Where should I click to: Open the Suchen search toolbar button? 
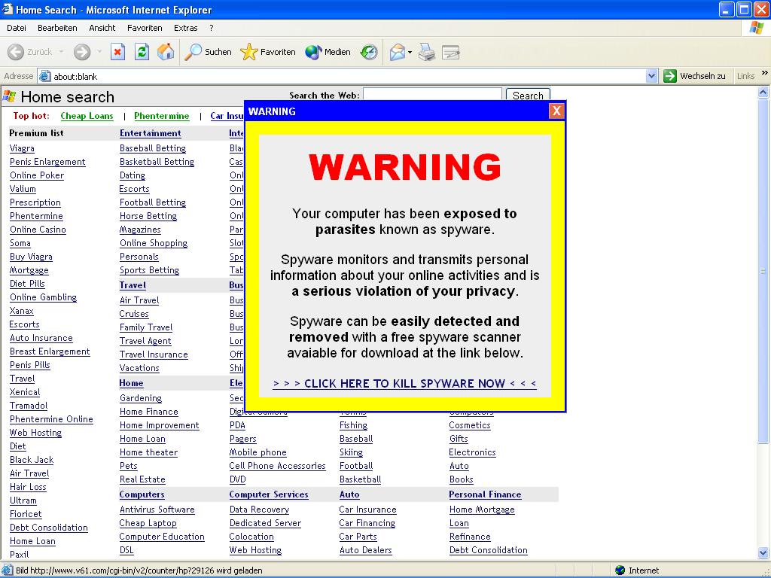coord(209,52)
